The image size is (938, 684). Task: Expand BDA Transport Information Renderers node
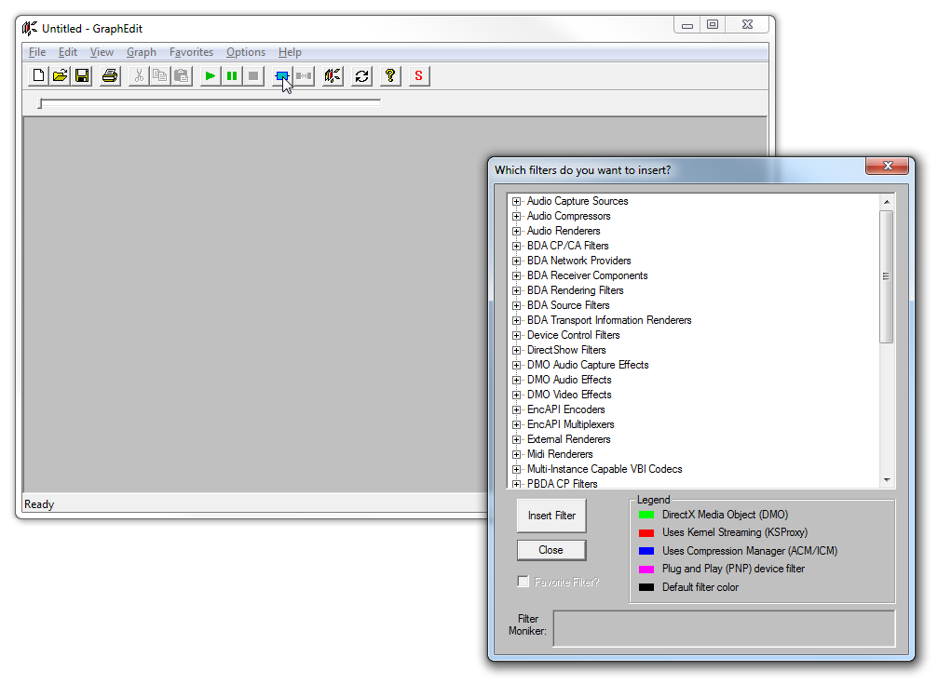point(516,320)
